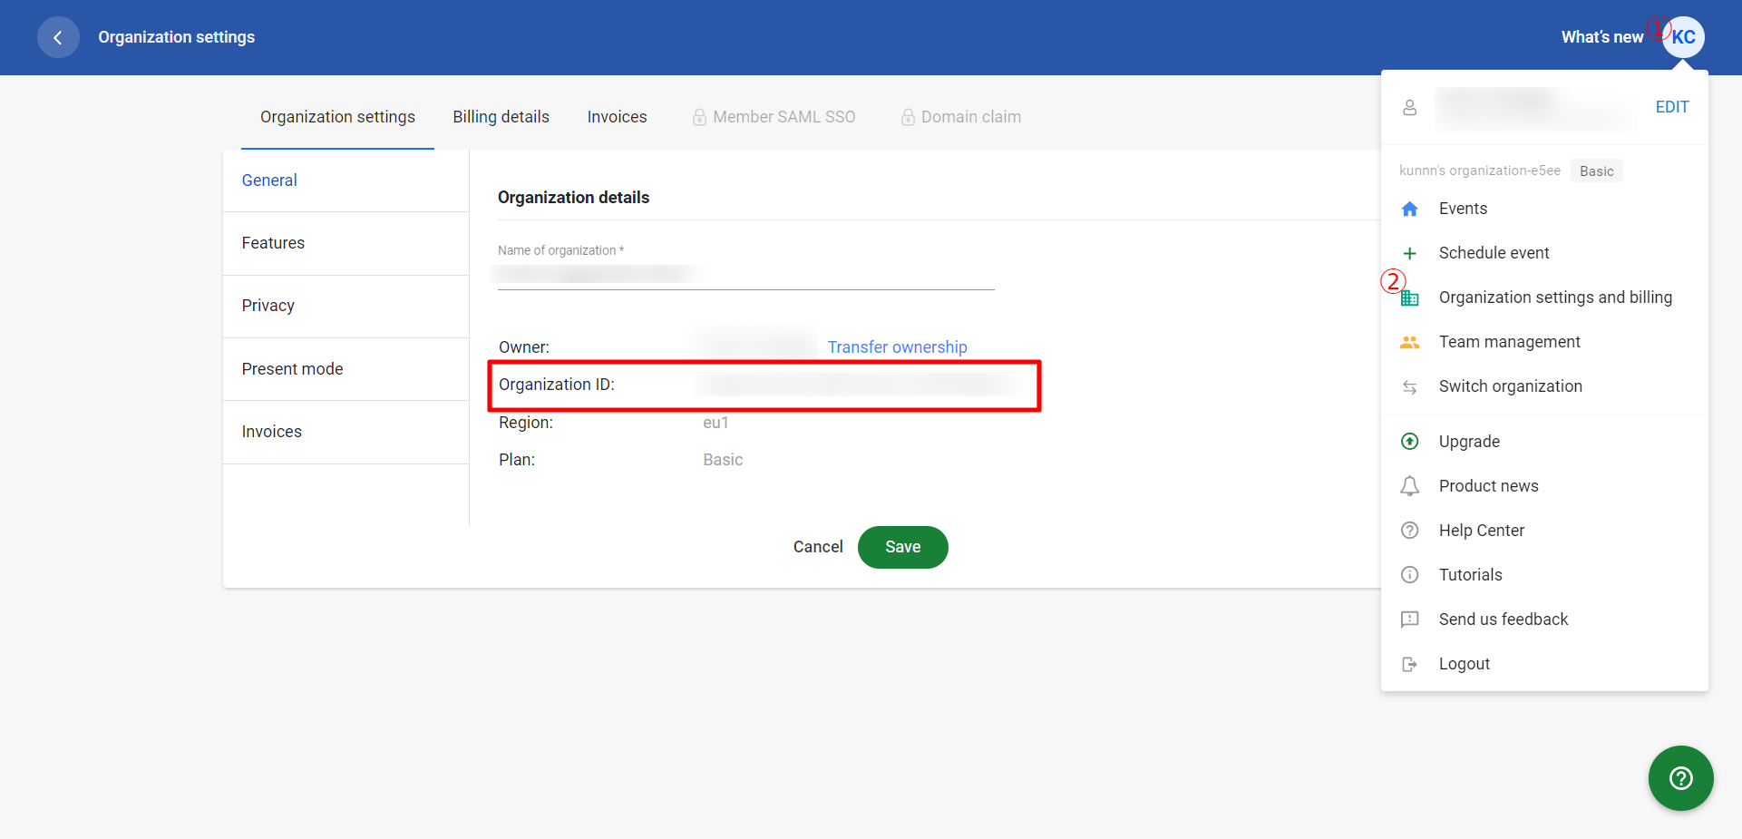Click the kunnn's organization-e5ee name

pyautogui.click(x=1480, y=171)
